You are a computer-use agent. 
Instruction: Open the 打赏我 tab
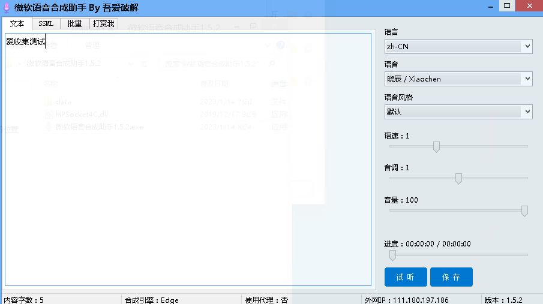pyautogui.click(x=103, y=24)
